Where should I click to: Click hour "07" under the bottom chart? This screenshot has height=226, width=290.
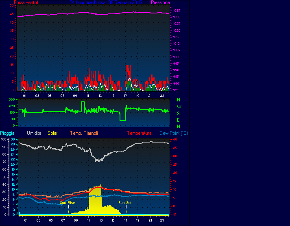point(63,220)
